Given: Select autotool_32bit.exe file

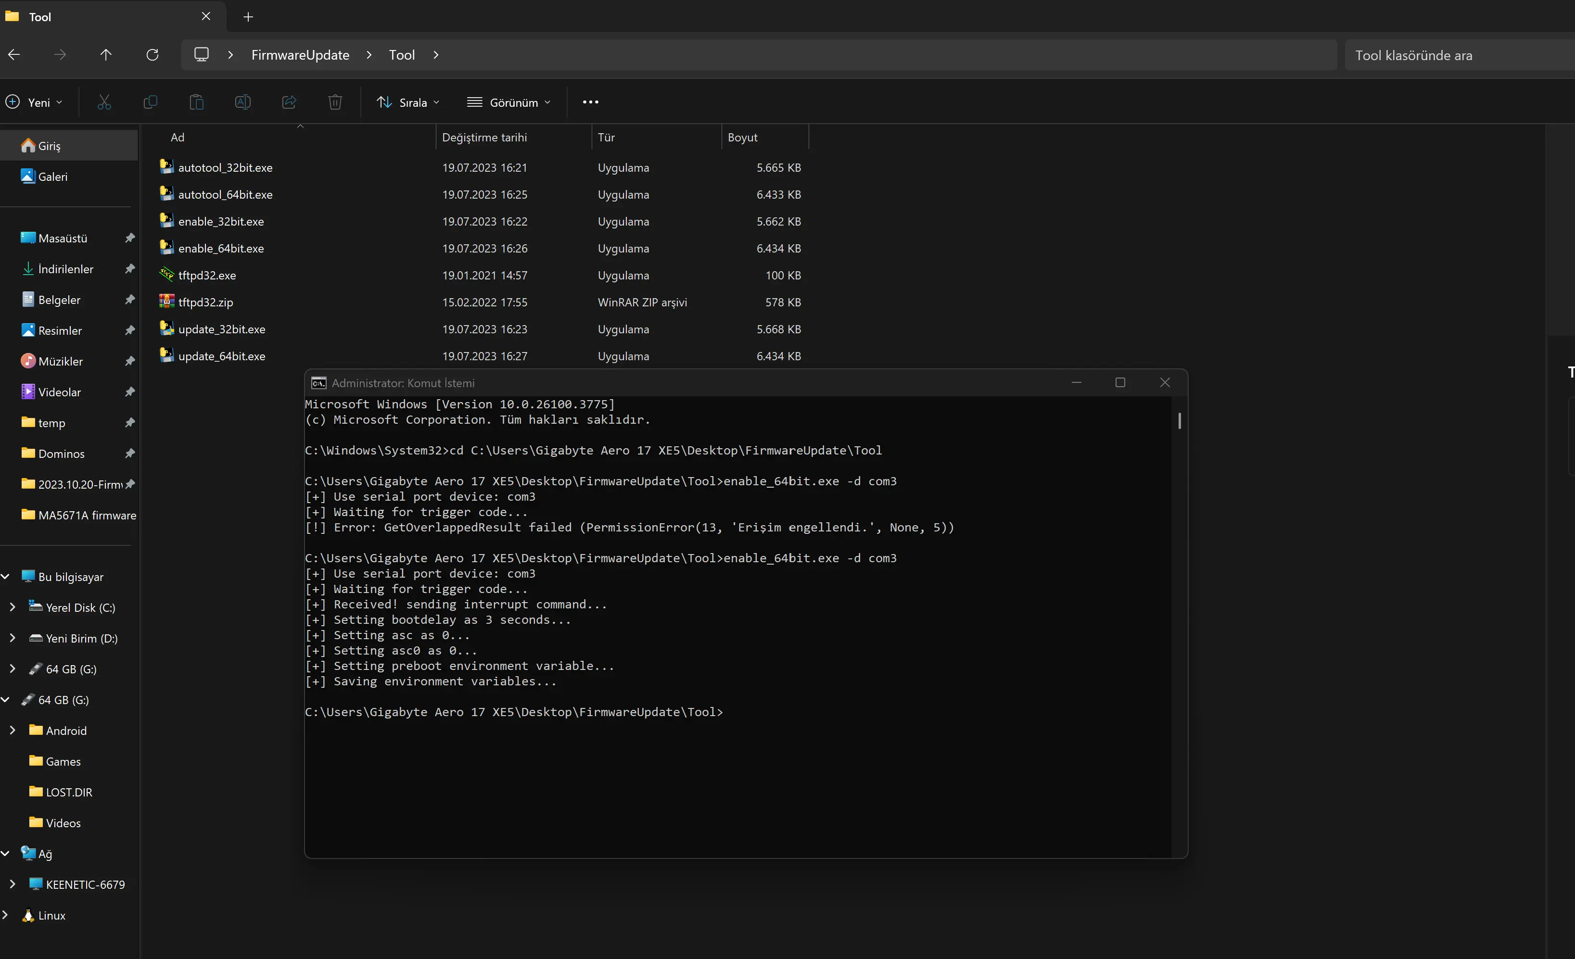Looking at the screenshot, I should (224, 167).
